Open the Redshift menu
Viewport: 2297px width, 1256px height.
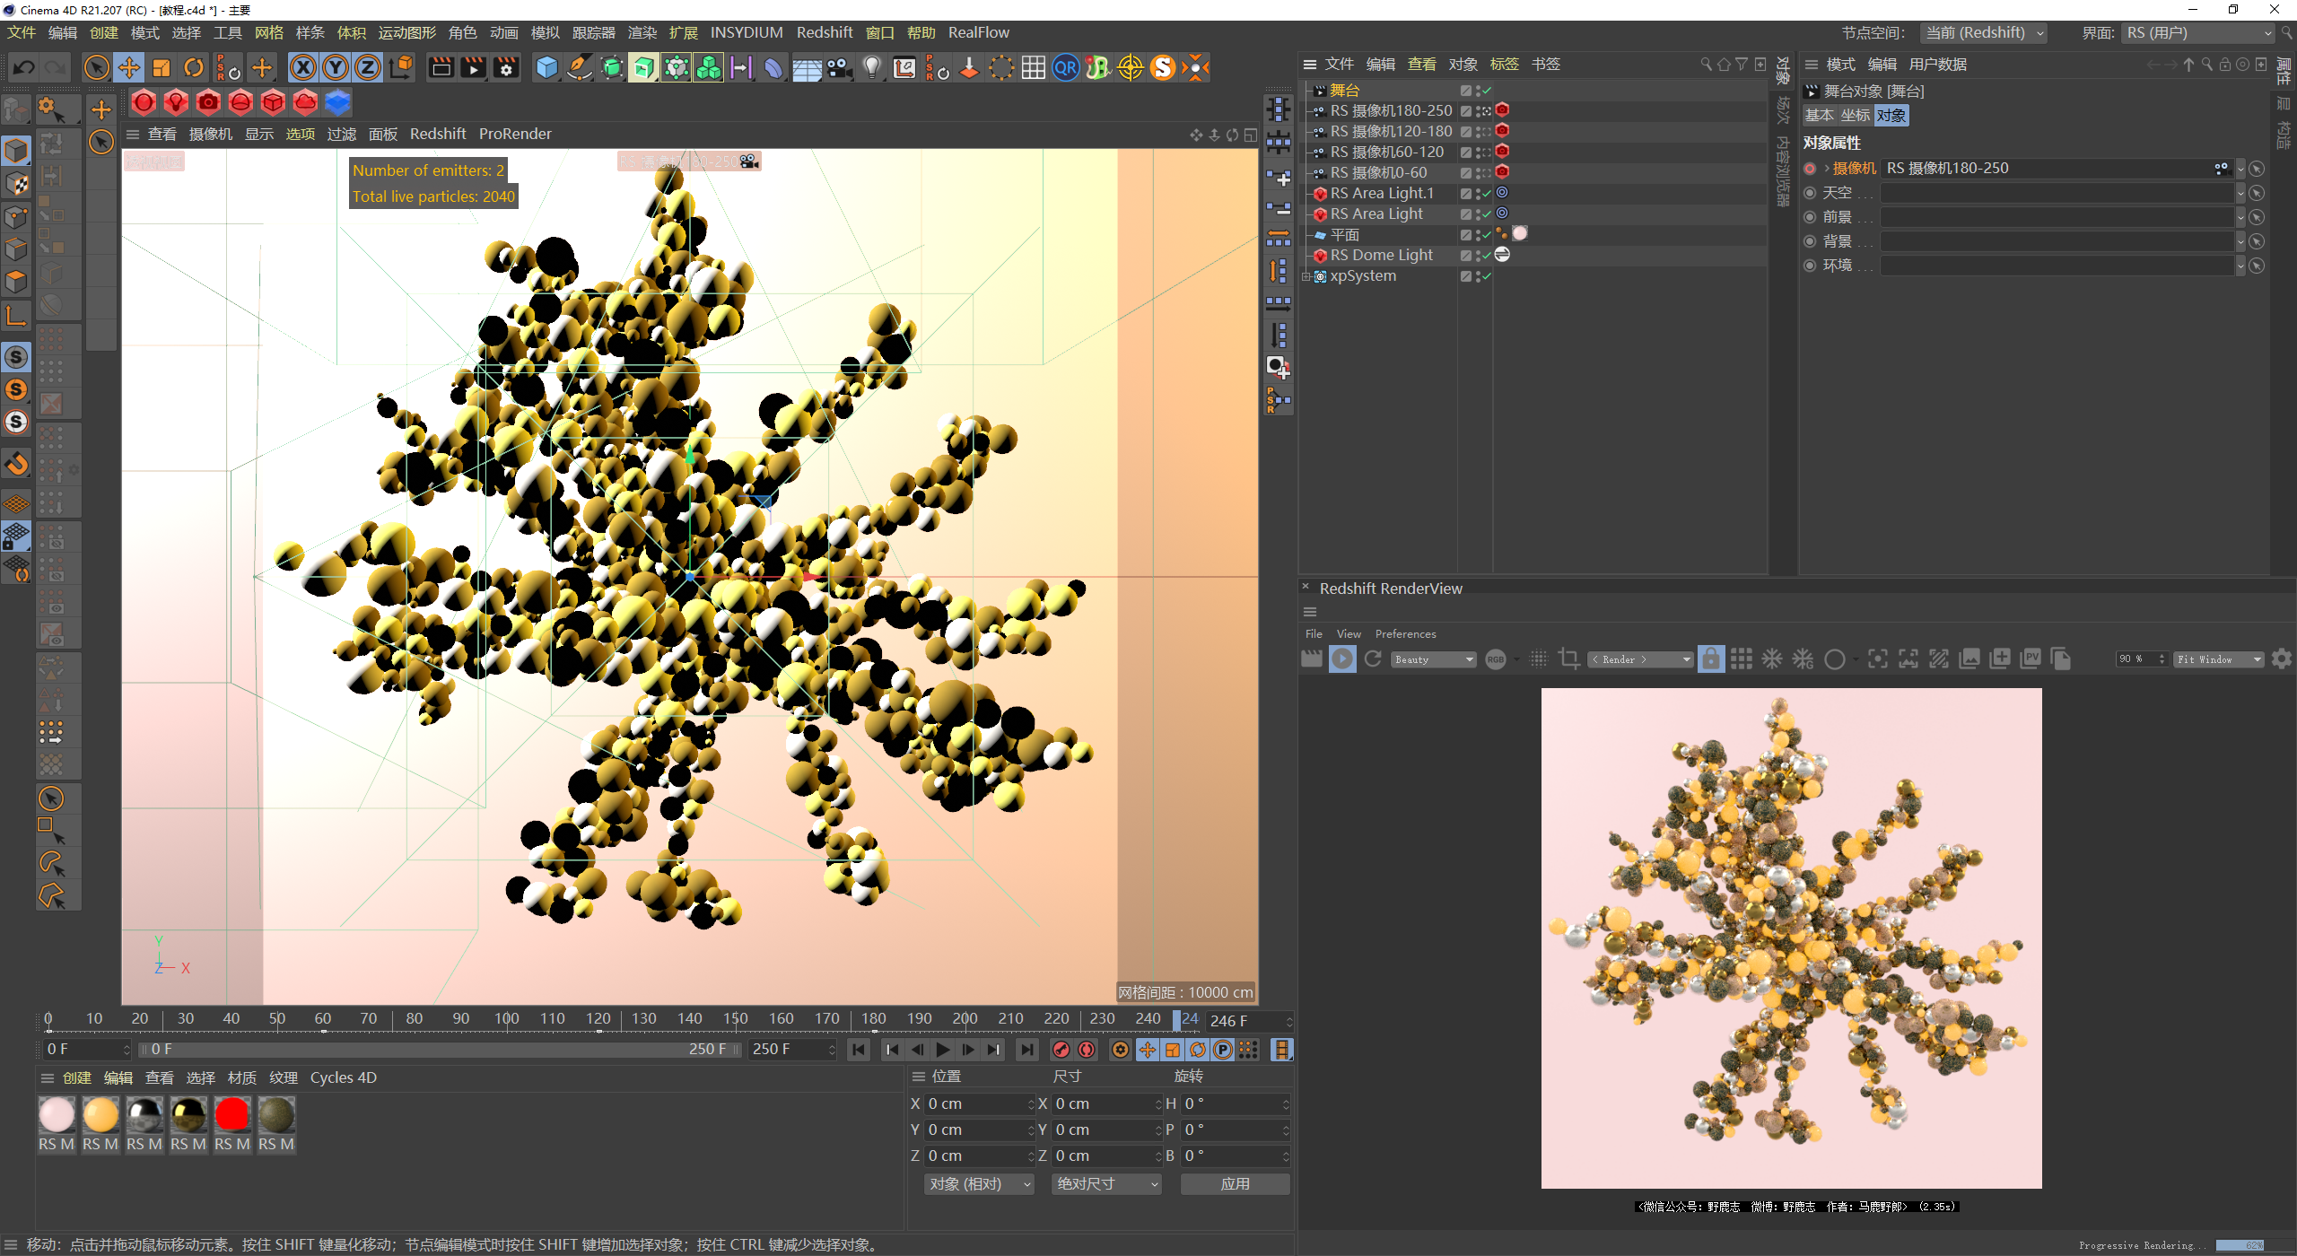point(825,32)
